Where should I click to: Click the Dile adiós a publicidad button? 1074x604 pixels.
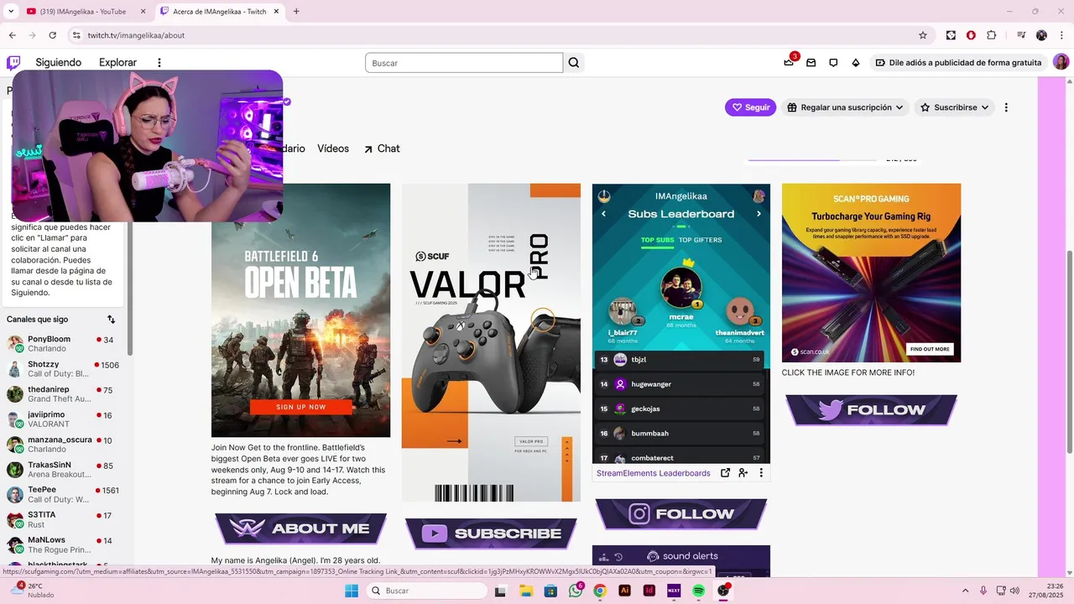957,62
